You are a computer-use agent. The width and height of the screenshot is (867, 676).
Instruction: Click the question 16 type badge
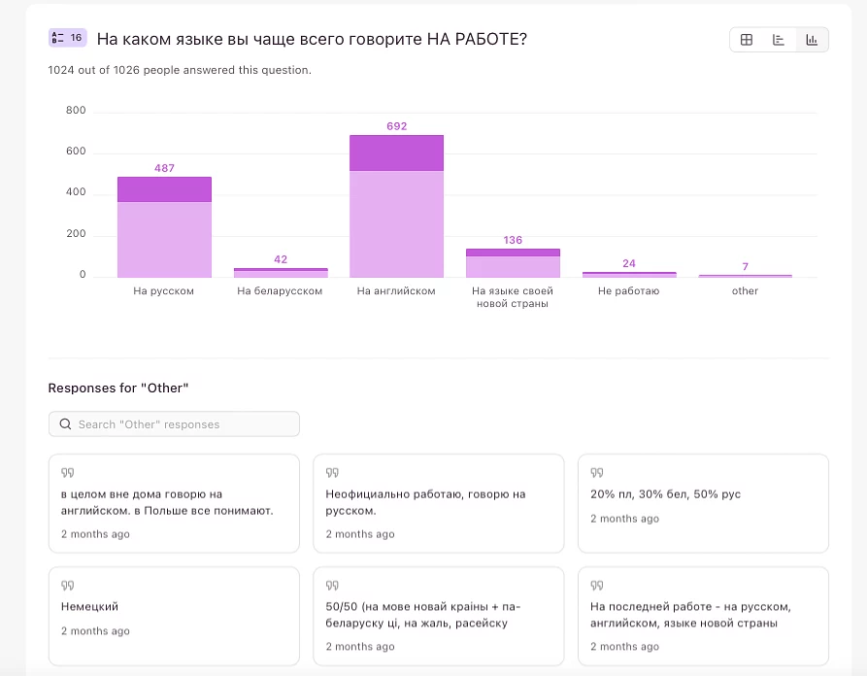tap(68, 38)
